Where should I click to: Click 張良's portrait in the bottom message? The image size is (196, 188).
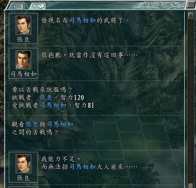click(x=23, y=164)
